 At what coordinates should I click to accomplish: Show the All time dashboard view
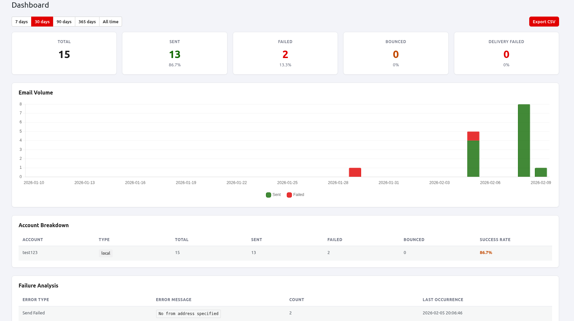pos(110,21)
